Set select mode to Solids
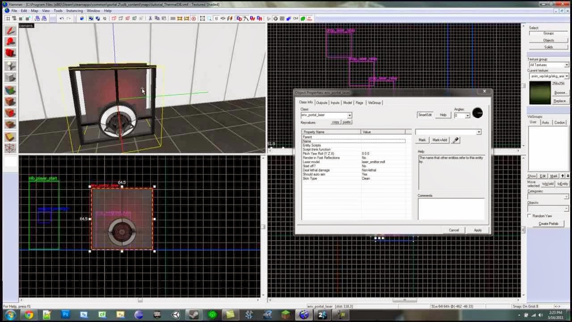The width and height of the screenshot is (572, 322). (x=548, y=47)
